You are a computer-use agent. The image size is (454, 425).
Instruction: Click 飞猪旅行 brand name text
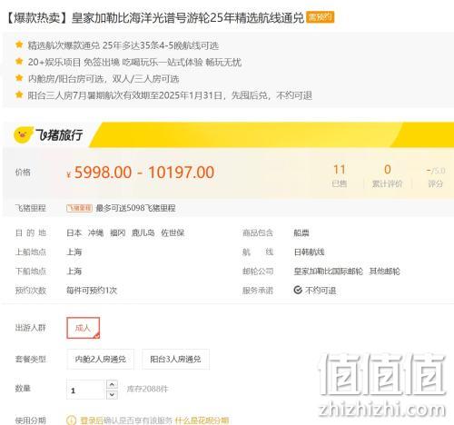[x=59, y=134]
